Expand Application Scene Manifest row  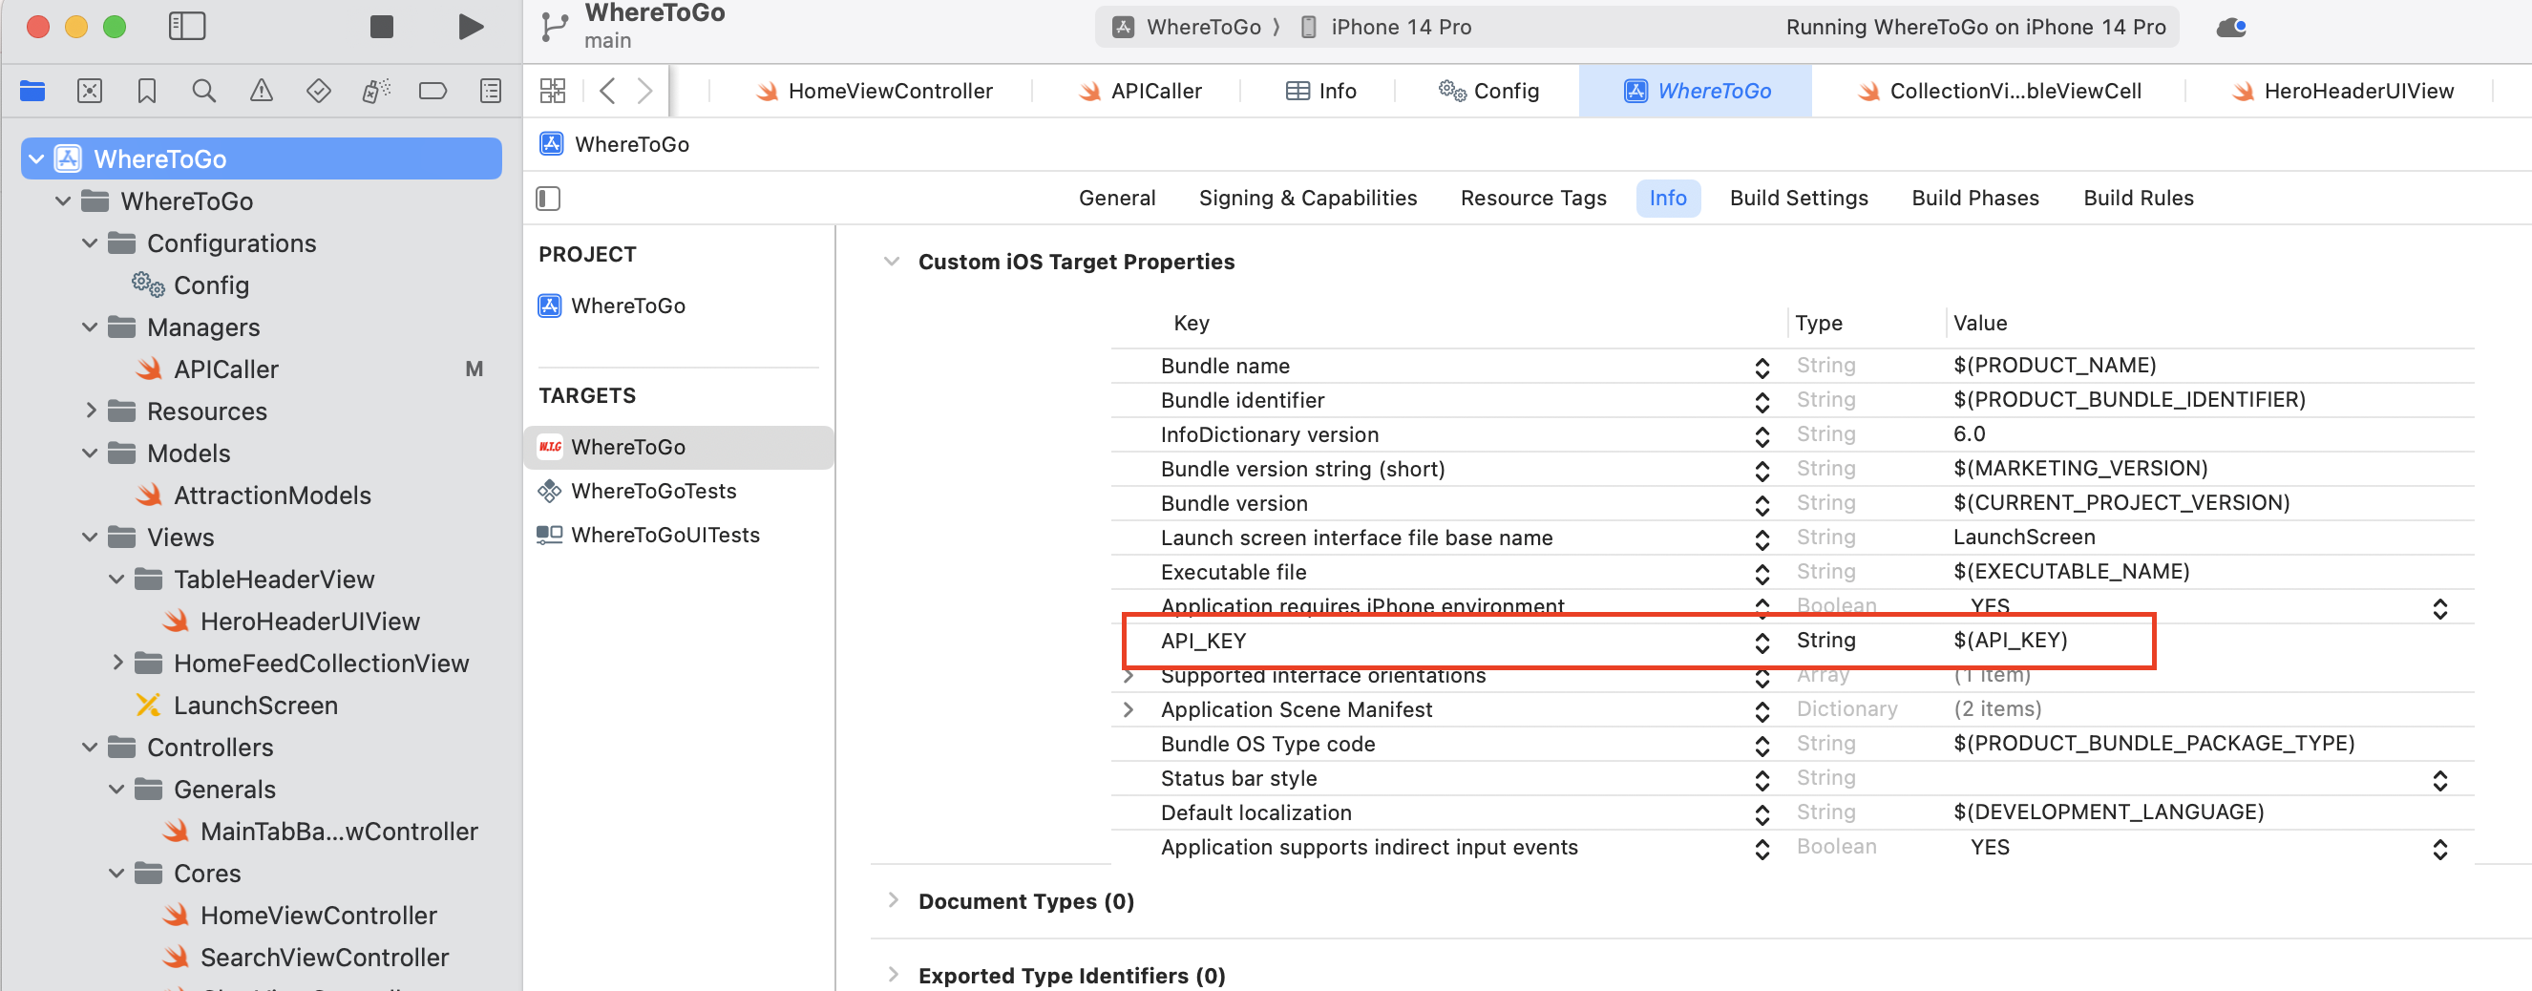(x=1129, y=709)
